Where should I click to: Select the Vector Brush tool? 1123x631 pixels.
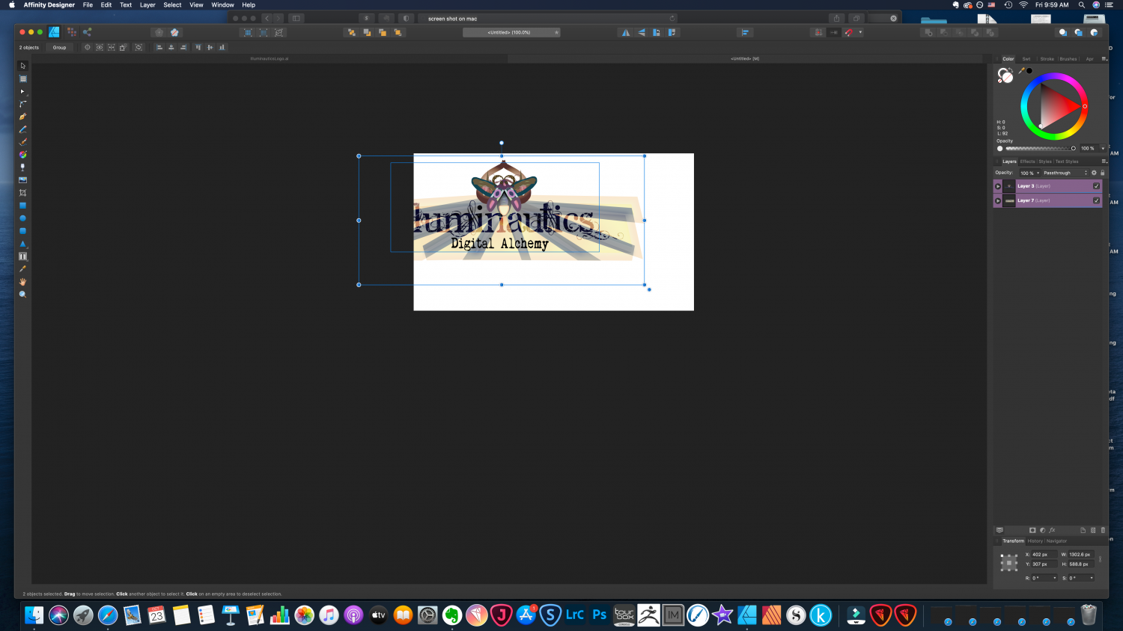[x=22, y=140]
